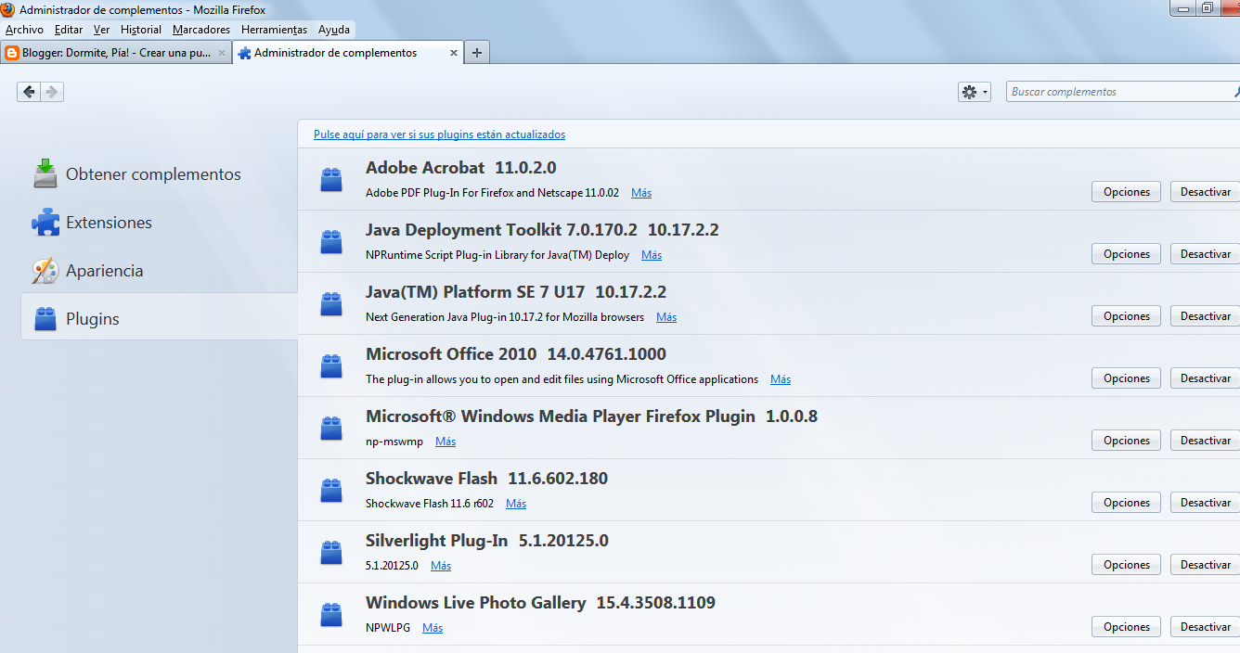Screen dimensions: 1240x653
Task: Click the search magnifier icon
Action: point(1236,92)
